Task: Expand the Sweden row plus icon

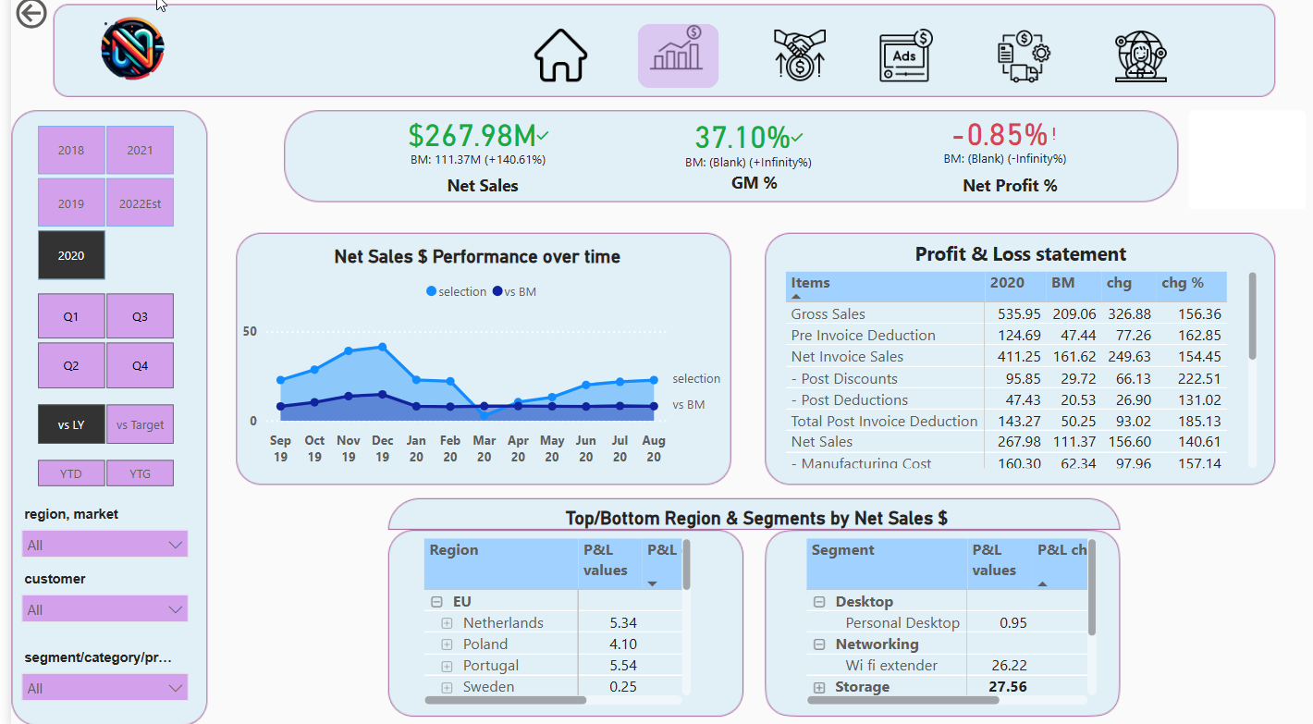Action: click(447, 687)
